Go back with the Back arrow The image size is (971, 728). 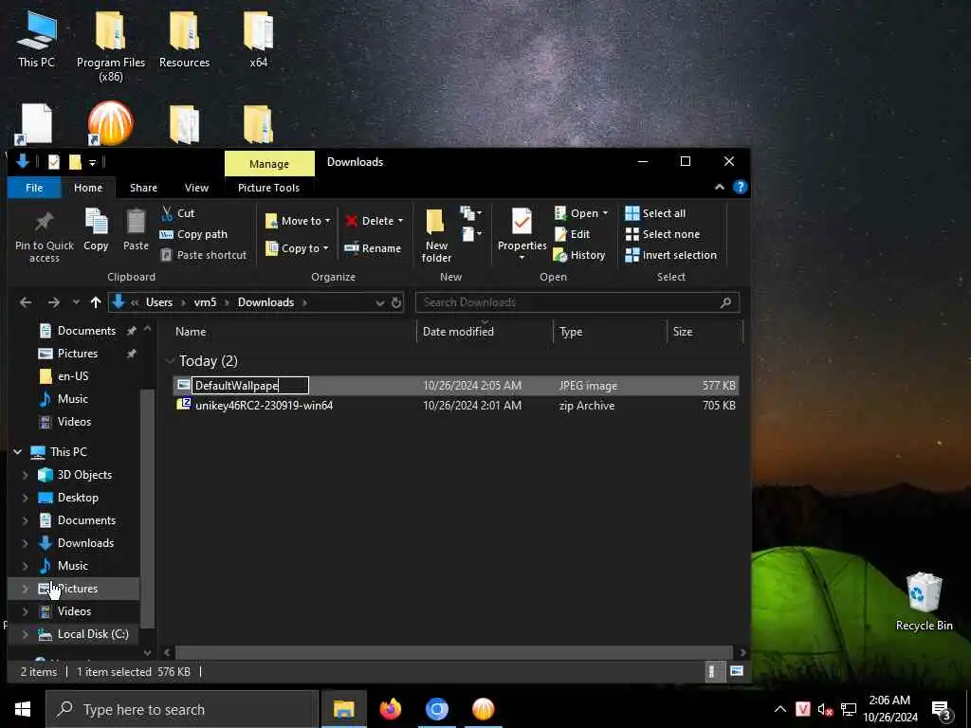tap(26, 302)
